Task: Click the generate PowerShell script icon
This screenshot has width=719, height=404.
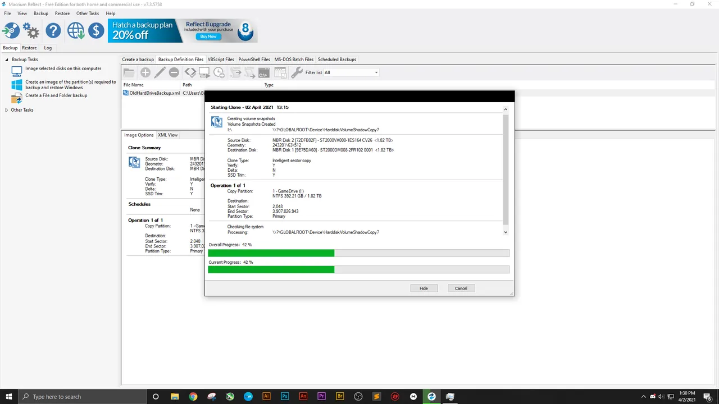Action: pyautogui.click(x=249, y=72)
